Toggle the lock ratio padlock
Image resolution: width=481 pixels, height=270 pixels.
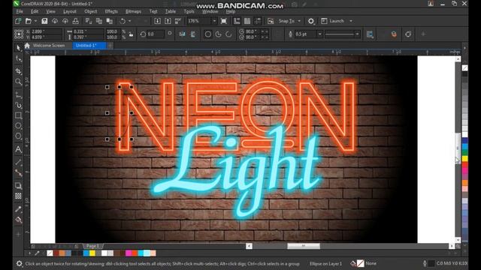pyautogui.click(x=131, y=34)
